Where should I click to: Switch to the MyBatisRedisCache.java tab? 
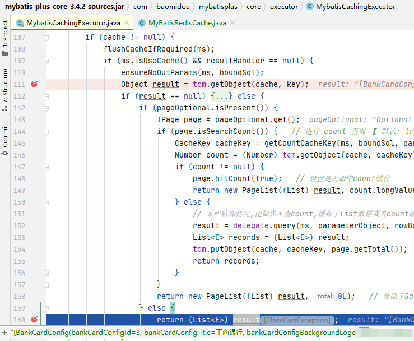coord(187,23)
